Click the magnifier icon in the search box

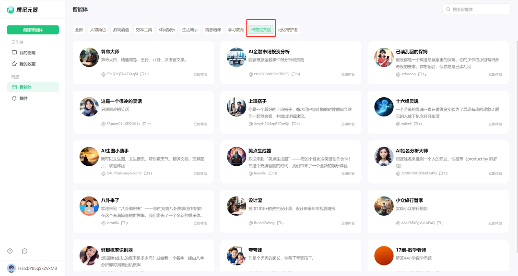pyautogui.click(x=448, y=9)
